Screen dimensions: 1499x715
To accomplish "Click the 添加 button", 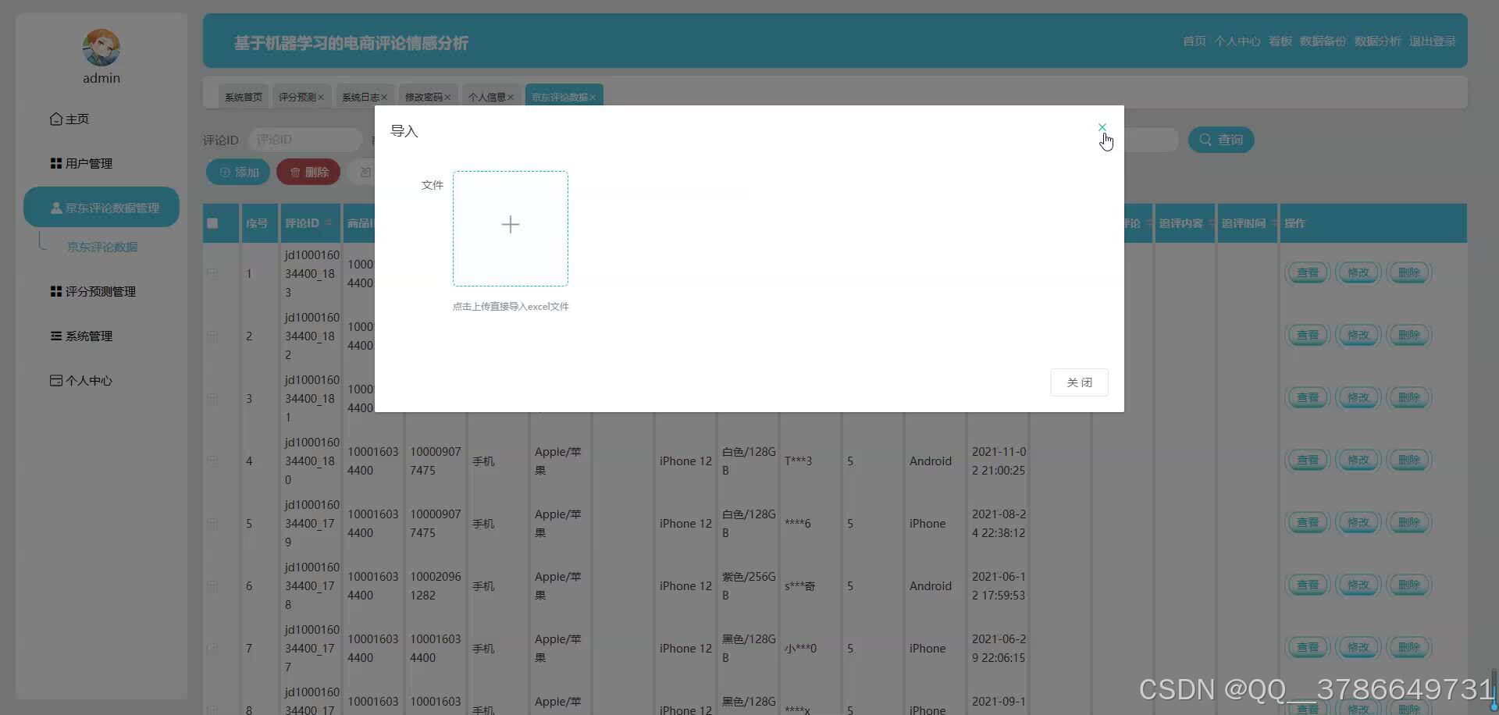I will [238, 173].
